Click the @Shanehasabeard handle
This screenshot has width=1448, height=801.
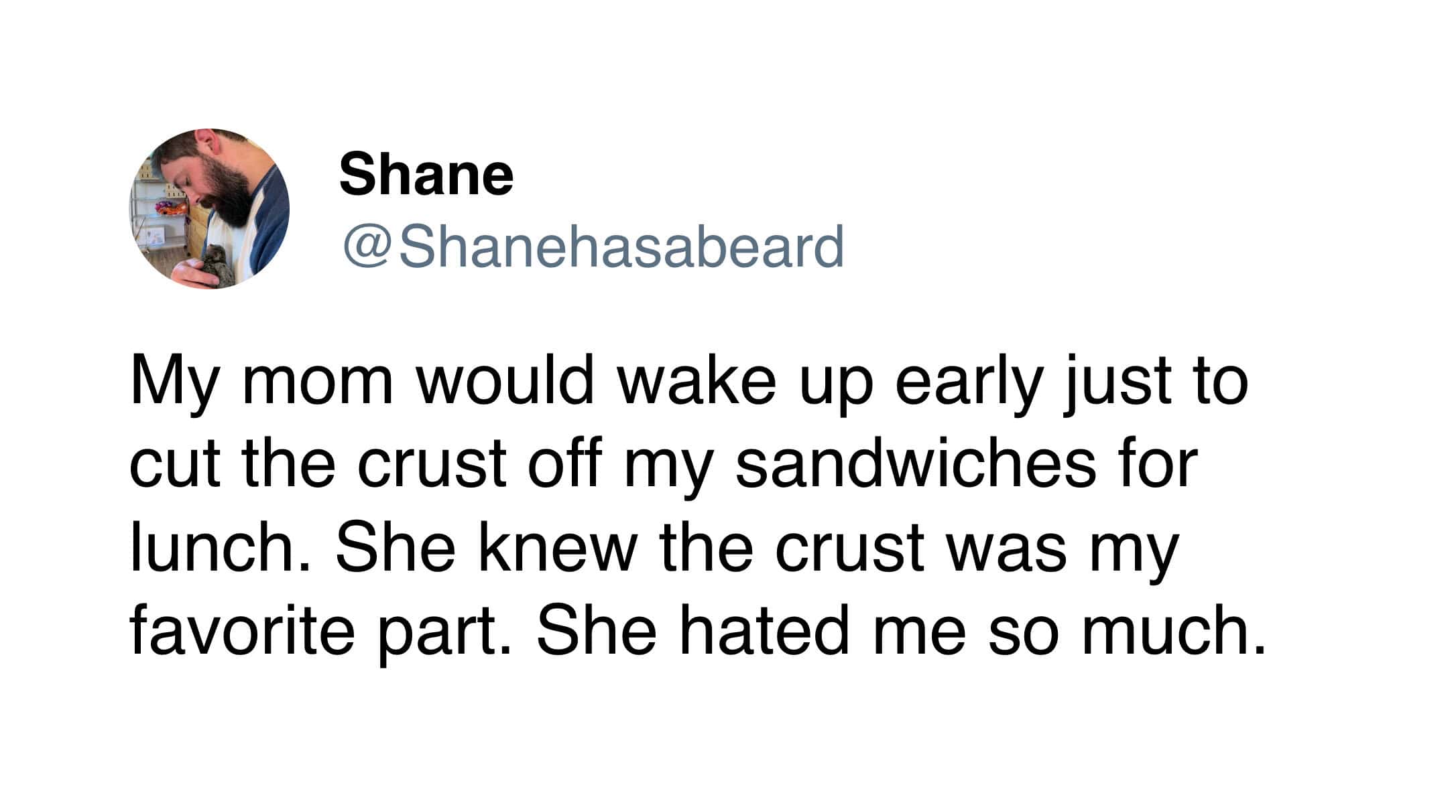(x=593, y=247)
